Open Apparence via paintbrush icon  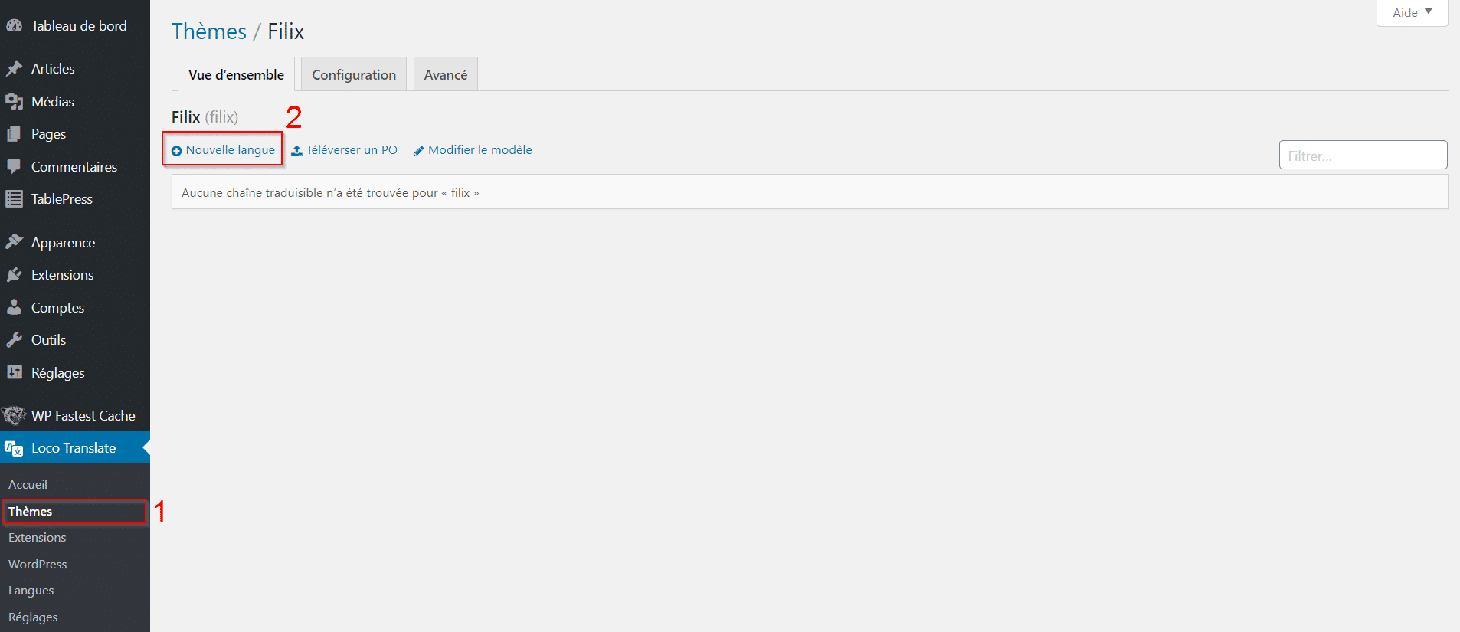coord(14,243)
